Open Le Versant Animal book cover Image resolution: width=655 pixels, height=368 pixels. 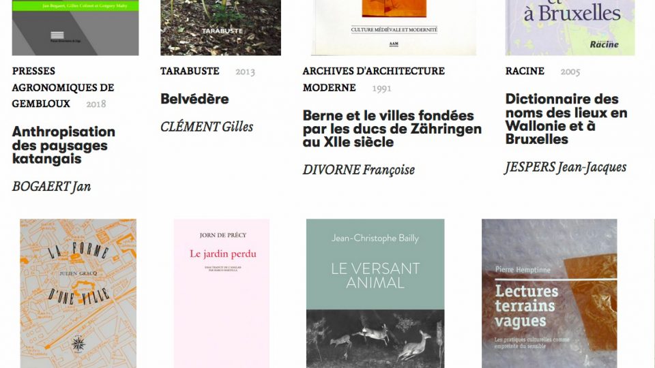click(375, 293)
